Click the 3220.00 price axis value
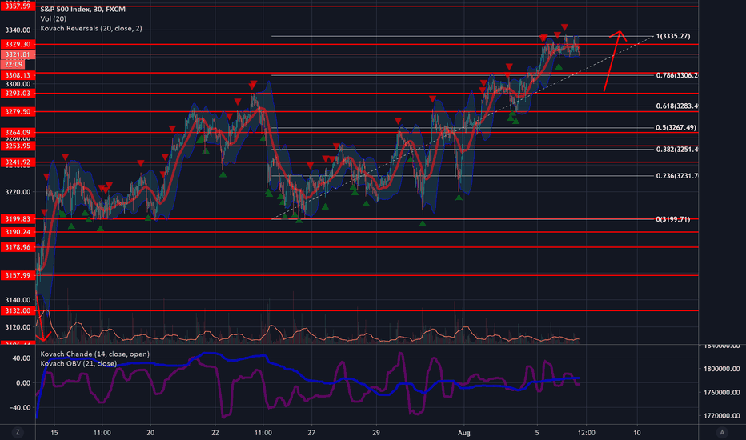Screen dimensions: 746x440 (18, 192)
